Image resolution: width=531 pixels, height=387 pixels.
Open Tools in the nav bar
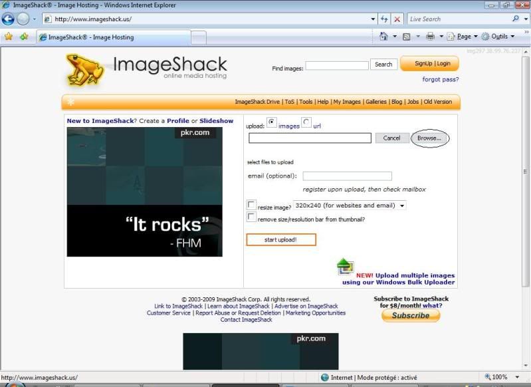point(306,102)
